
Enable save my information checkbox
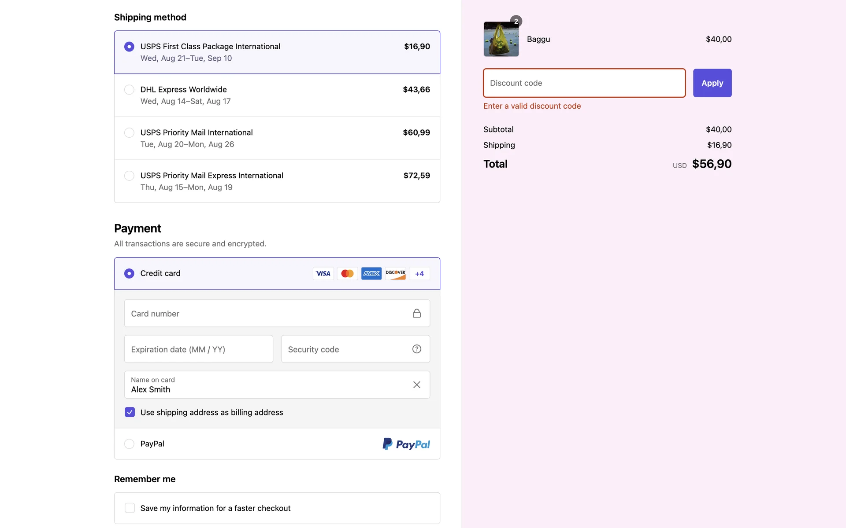[x=130, y=508]
